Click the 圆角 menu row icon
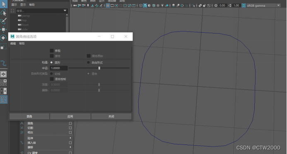This screenshot has height=154, width=287. [22, 123]
